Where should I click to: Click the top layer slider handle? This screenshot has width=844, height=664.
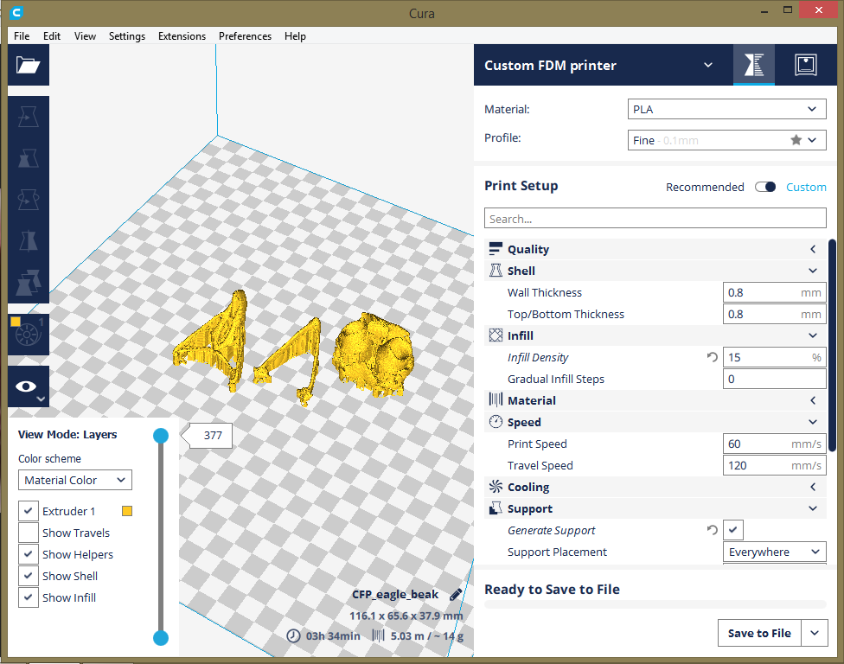(x=160, y=435)
